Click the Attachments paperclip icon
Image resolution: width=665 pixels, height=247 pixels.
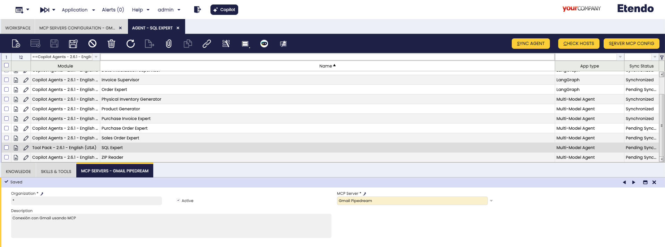tap(169, 44)
